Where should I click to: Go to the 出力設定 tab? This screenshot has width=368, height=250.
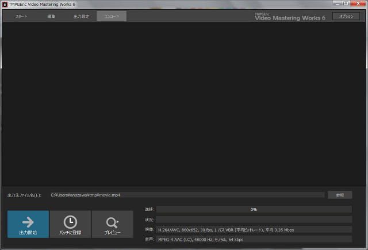point(81,17)
